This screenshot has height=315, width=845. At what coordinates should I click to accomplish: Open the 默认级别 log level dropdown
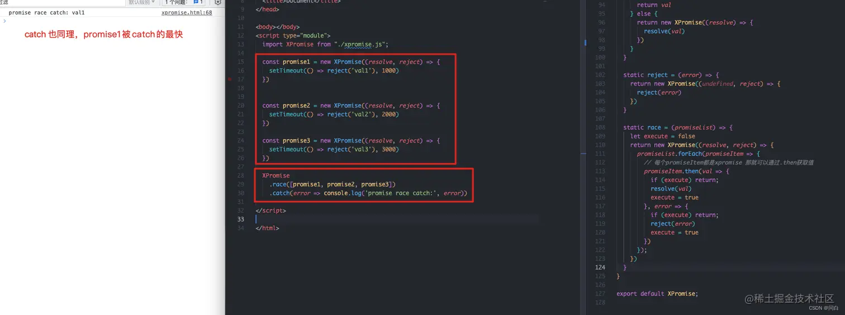click(x=142, y=2)
